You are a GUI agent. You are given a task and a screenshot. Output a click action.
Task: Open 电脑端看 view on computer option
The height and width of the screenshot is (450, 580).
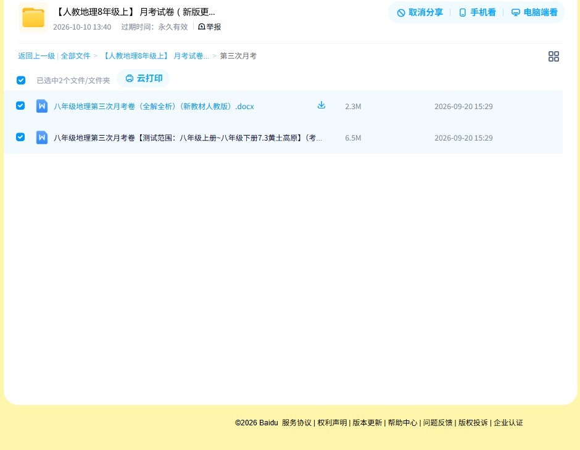534,12
